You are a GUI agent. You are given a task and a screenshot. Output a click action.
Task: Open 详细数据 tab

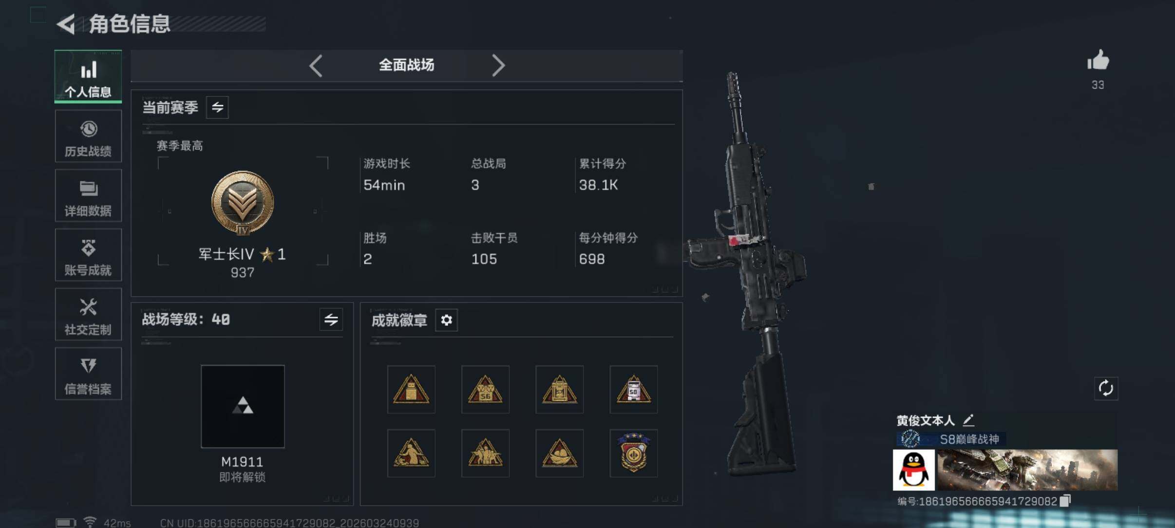click(x=88, y=195)
